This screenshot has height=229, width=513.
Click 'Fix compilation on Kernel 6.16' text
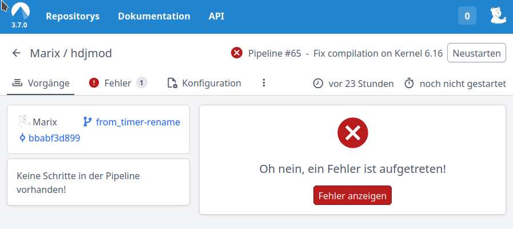pos(378,53)
